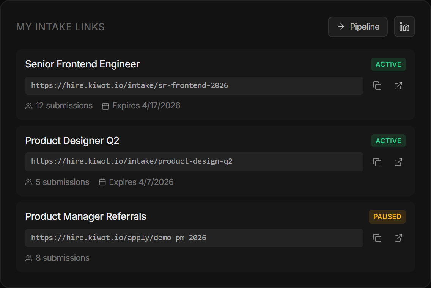This screenshot has width=431, height=288.
Task: Copy the Product Designer Q2 link
Action: pyautogui.click(x=377, y=162)
